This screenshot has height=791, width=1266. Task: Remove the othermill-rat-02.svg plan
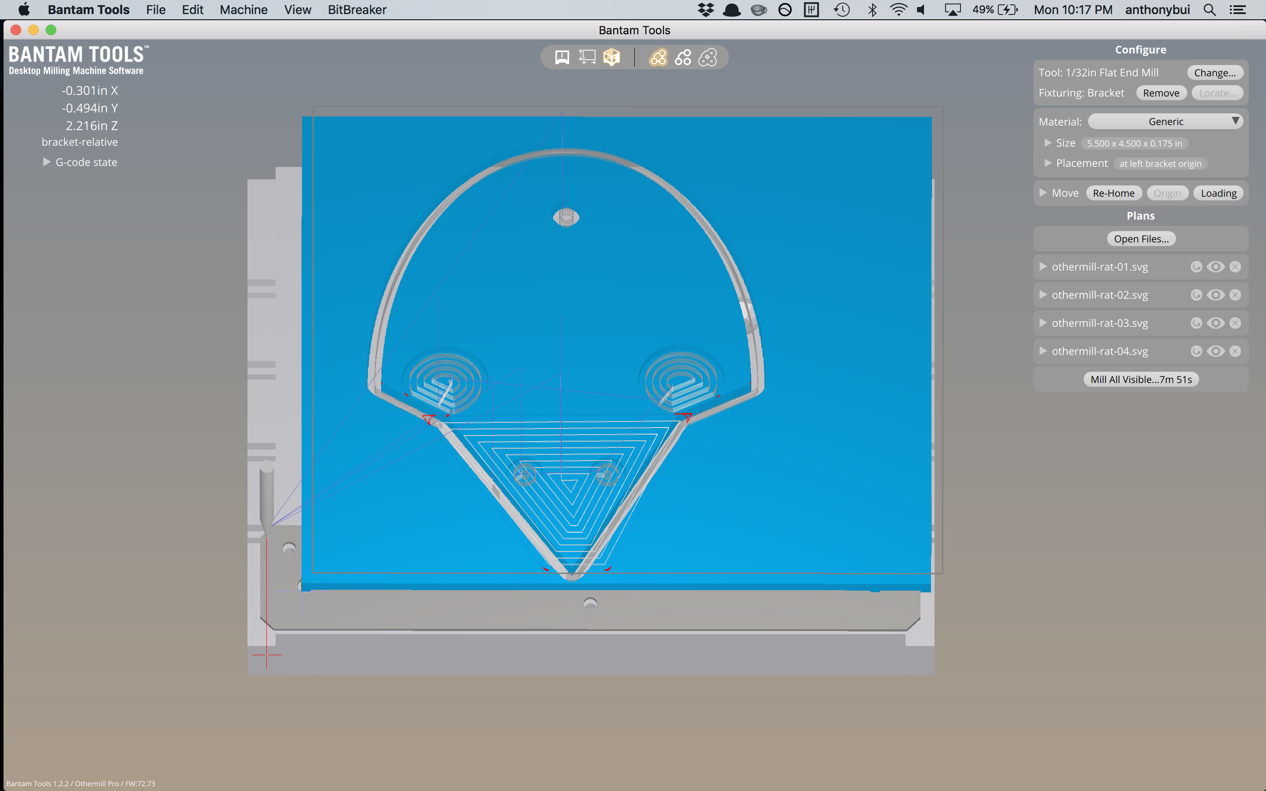[x=1235, y=295]
